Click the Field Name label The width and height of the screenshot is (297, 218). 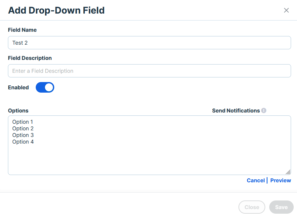point(22,30)
